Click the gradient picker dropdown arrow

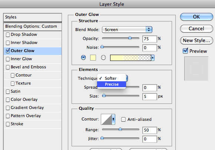point(153,58)
